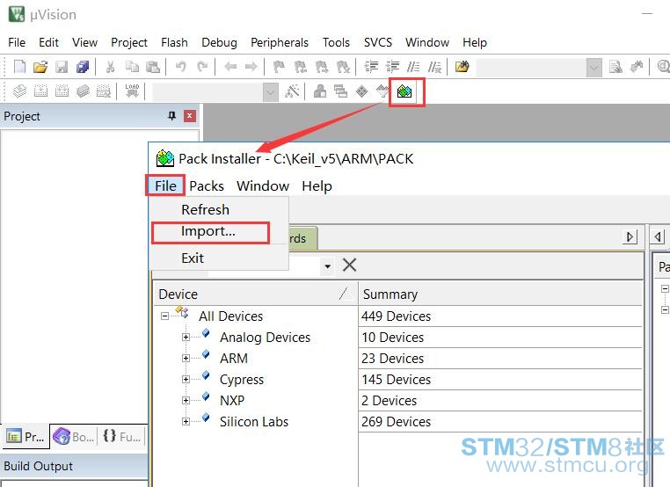Create a new file with toolbar icon
This screenshot has width=670, height=487.
tap(19, 67)
